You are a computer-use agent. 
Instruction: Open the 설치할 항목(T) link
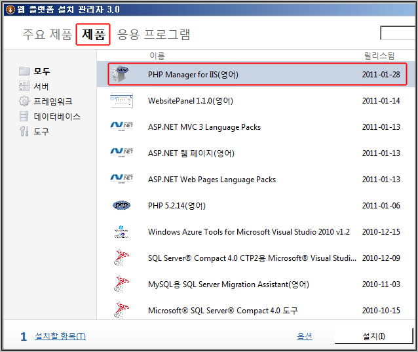click(x=60, y=336)
